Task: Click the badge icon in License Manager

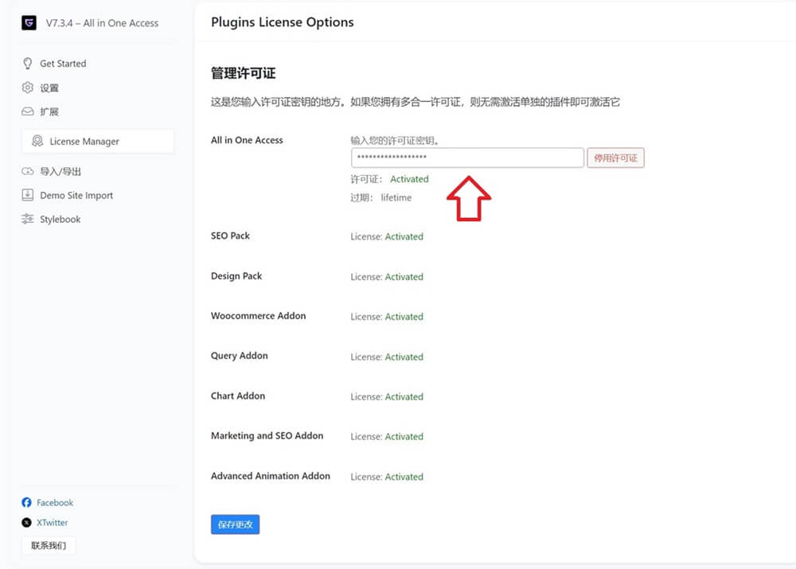Action: point(37,141)
